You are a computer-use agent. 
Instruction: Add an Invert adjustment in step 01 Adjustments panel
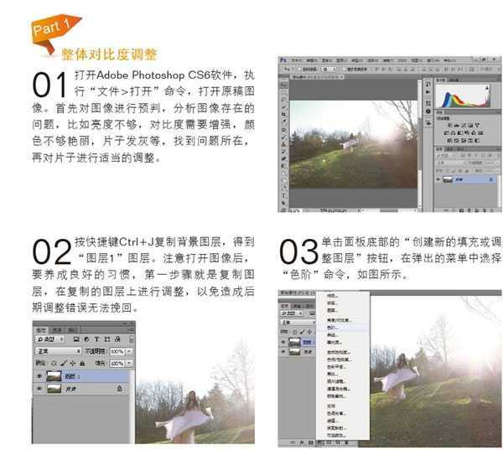click(x=449, y=141)
